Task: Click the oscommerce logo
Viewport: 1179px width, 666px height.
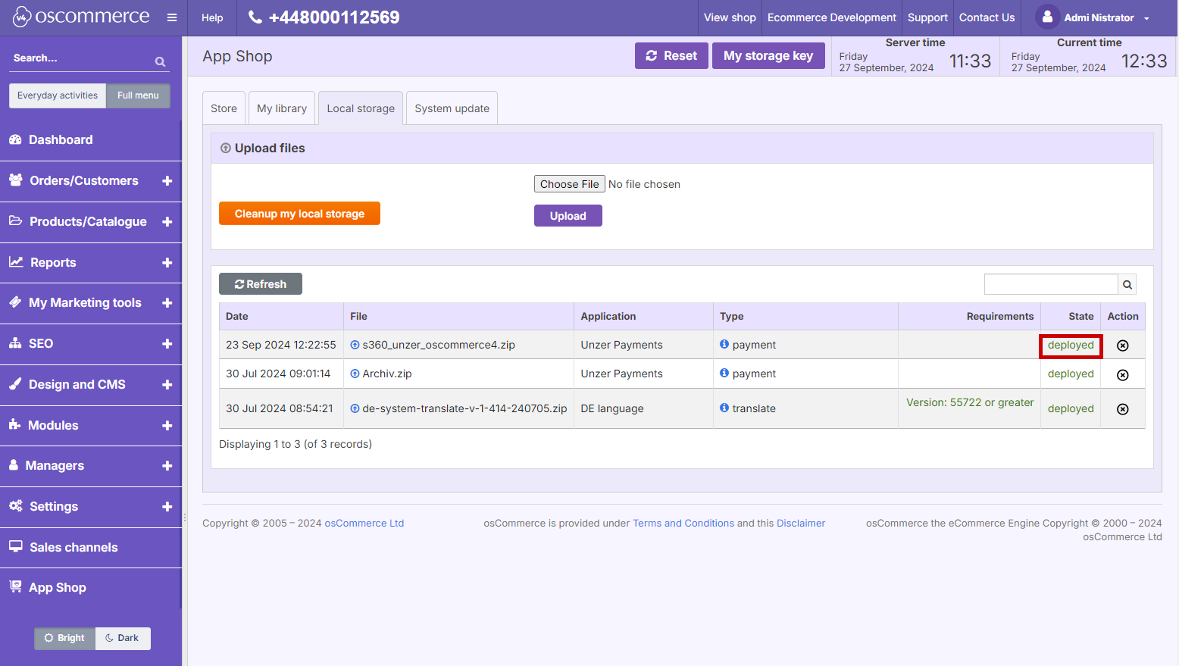Action: coord(81,17)
